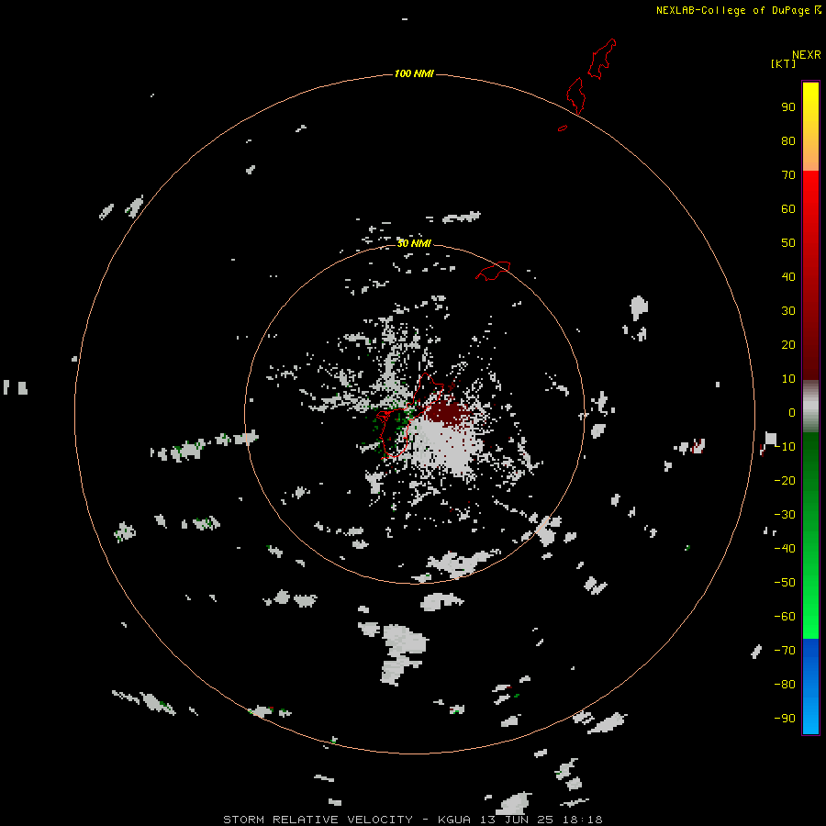Viewport: 826px width, 826px height.
Task: Select the 50 NMI range ring label
Action: [x=414, y=243]
